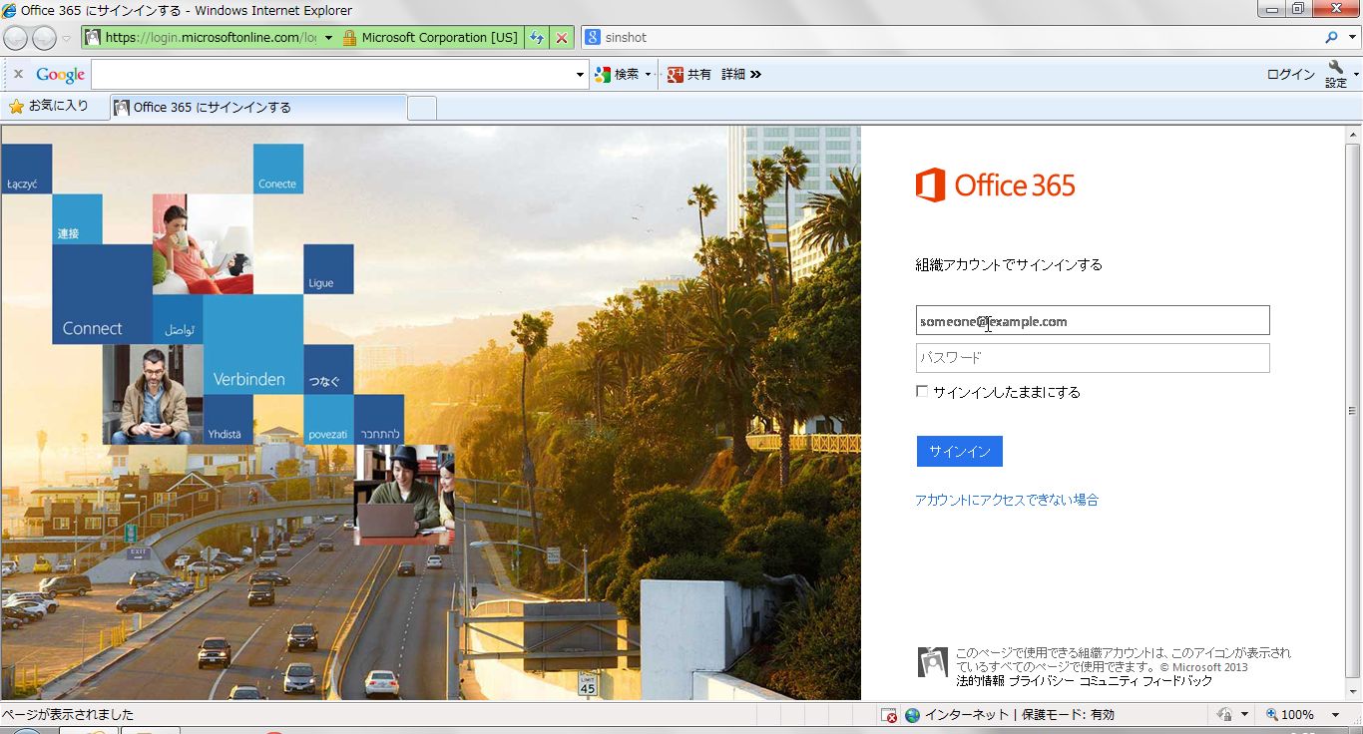The width and height of the screenshot is (1363, 734).
Task: Click the magnifying glass search icon
Action: tap(1331, 38)
